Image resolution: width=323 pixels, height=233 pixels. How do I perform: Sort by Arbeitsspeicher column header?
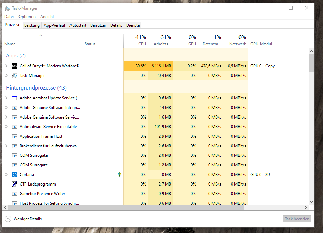pyautogui.click(x=161, y=41)
